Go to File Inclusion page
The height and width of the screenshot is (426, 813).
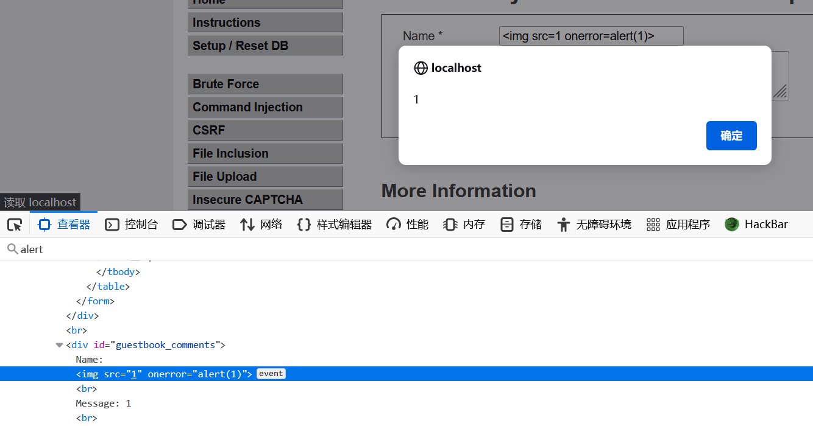click(265, 153)
